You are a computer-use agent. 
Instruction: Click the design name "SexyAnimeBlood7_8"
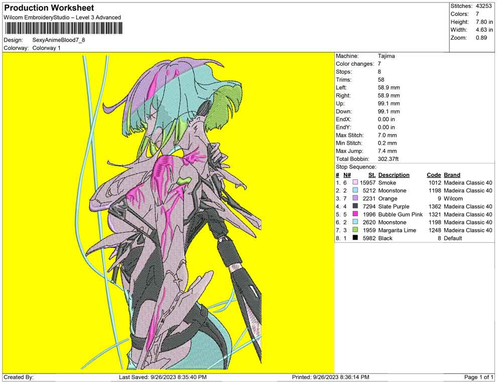point(59,40)
